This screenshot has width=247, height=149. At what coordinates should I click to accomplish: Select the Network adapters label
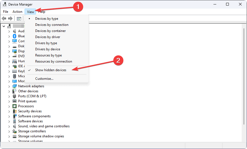tap(31, 86)
